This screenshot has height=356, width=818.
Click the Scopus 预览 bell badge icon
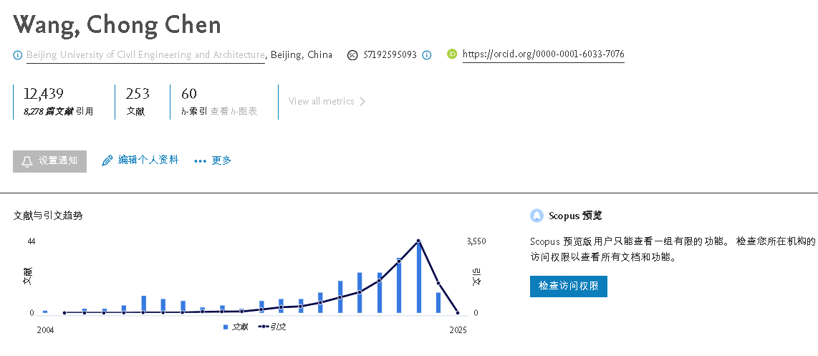[536, 216]
